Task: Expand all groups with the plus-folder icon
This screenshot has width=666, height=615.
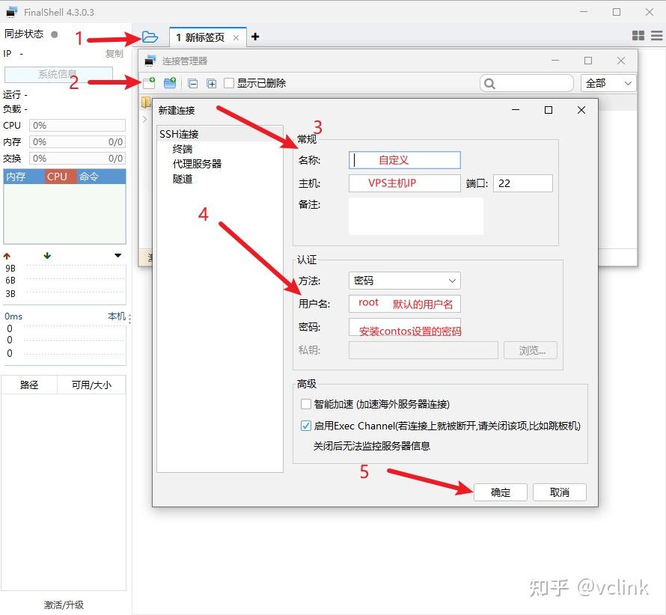Action: (x=211, y=83)
